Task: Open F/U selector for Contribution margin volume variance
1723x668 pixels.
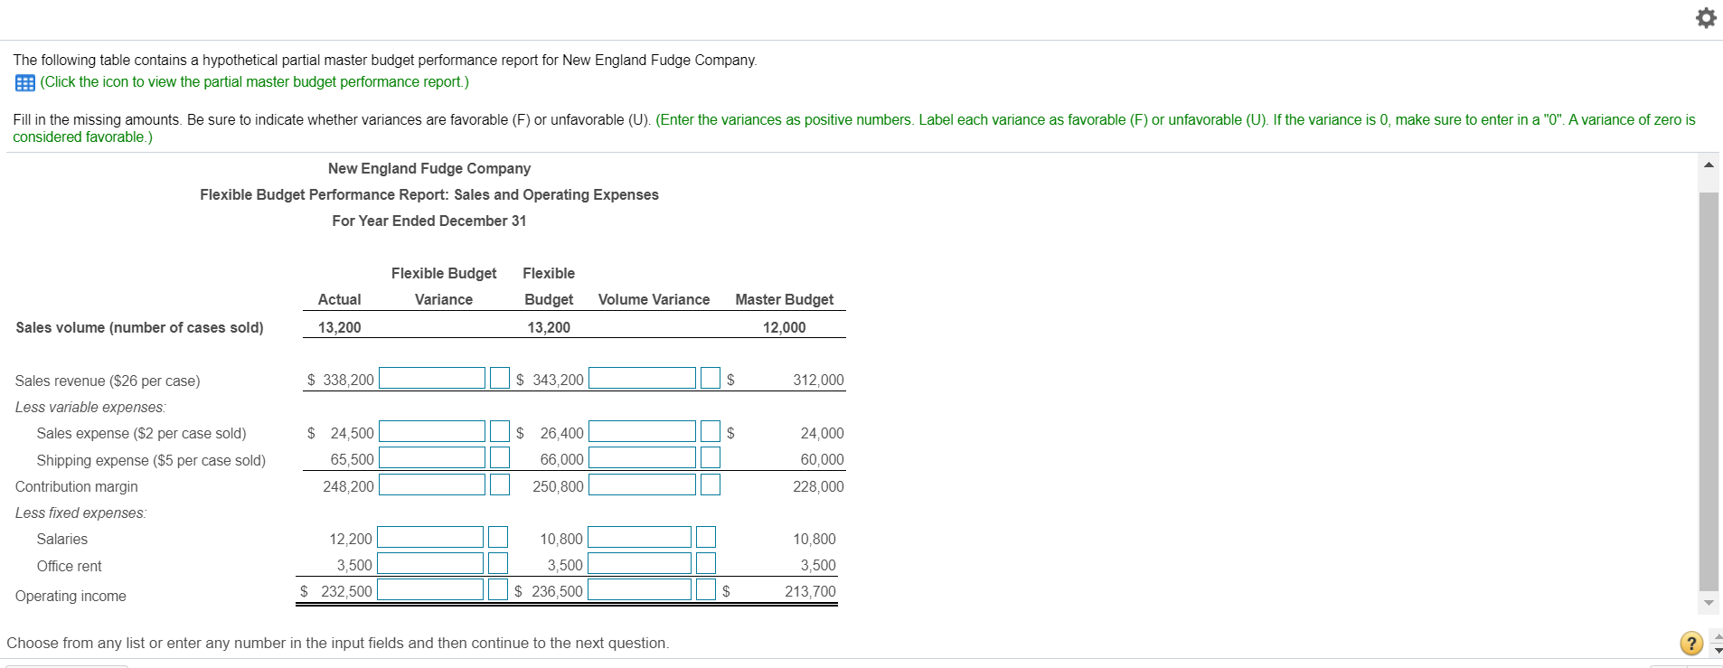Action: click(x=711, y=485)
